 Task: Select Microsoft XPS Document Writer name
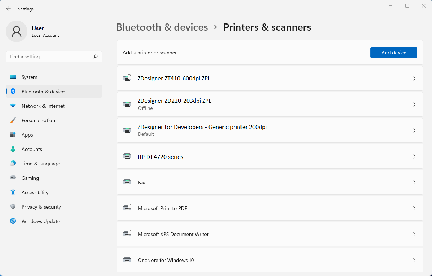click(173, 234)
